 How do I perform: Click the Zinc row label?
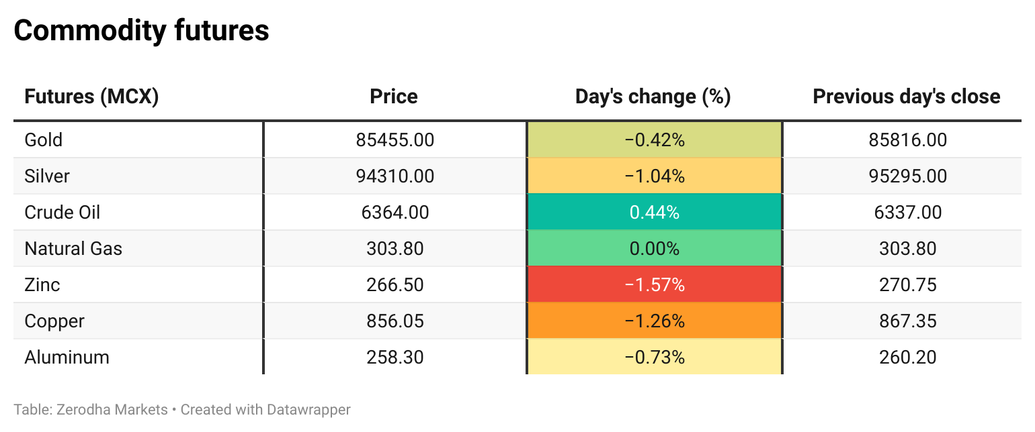[42, 285]
